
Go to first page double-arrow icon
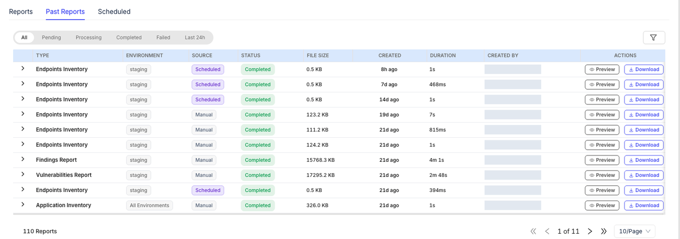click(534, 231)
